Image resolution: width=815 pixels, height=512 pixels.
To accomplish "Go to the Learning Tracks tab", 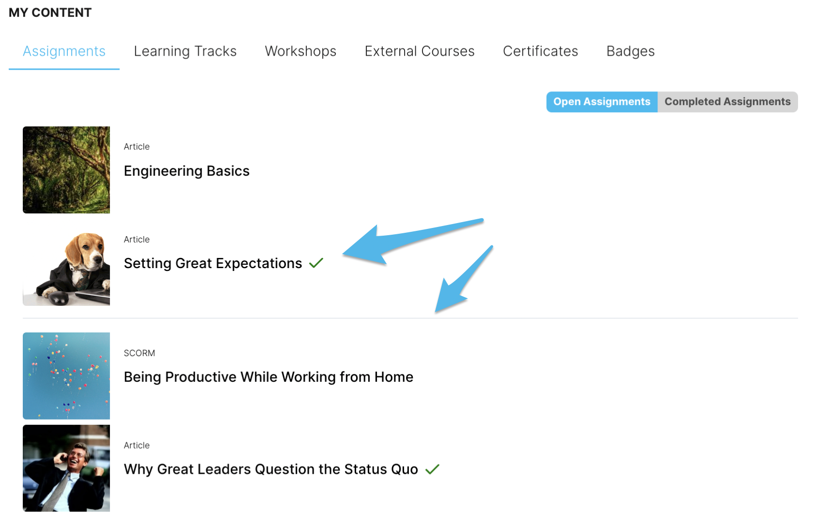I will [185, 51].
